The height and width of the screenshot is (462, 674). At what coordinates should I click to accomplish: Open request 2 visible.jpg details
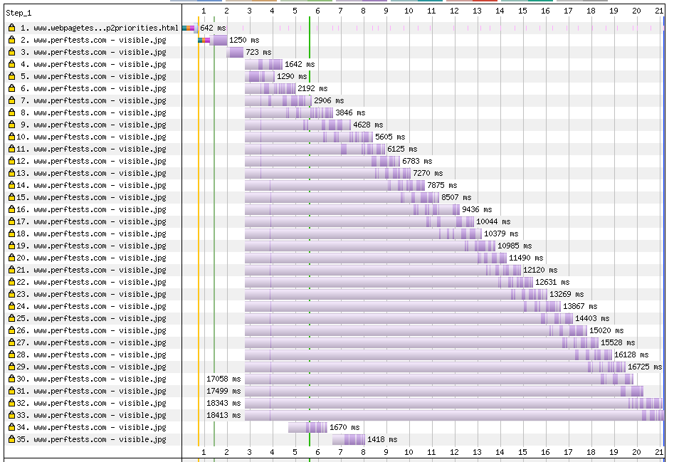[99, 40]
